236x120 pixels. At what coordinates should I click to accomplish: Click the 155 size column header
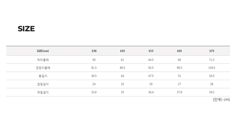pos(151,51)
